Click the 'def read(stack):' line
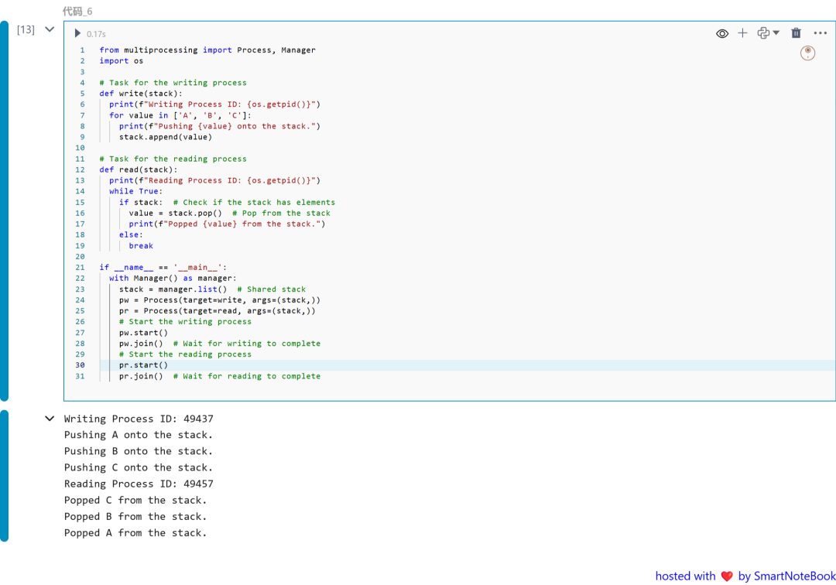This screenshot has width=836, height=585. (138, 169)
